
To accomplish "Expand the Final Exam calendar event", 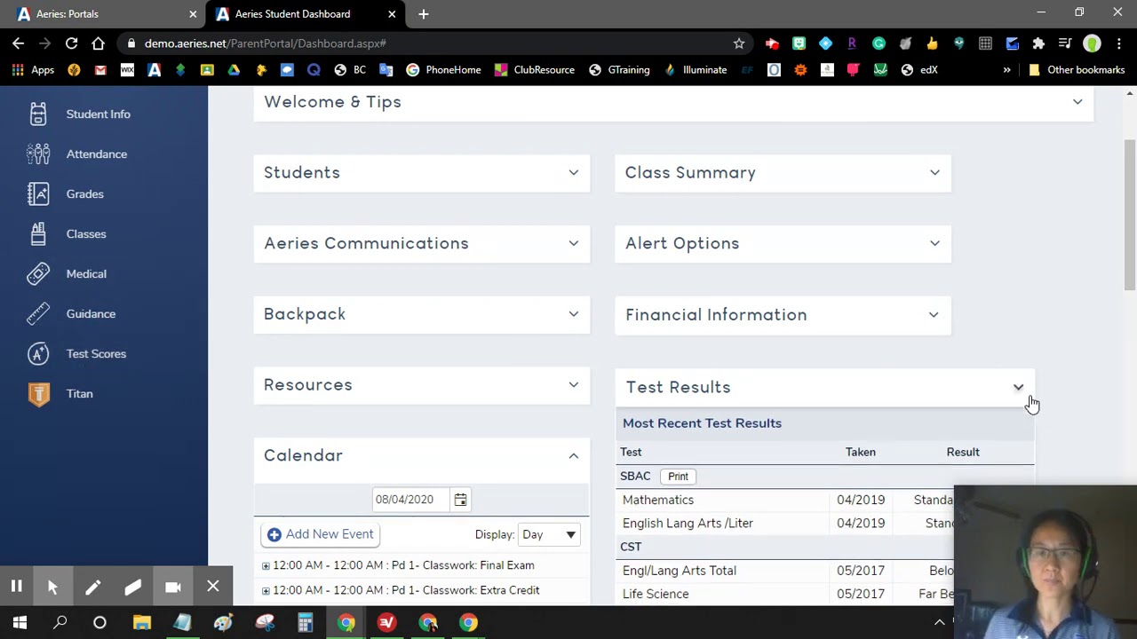I will coord(266,565).
